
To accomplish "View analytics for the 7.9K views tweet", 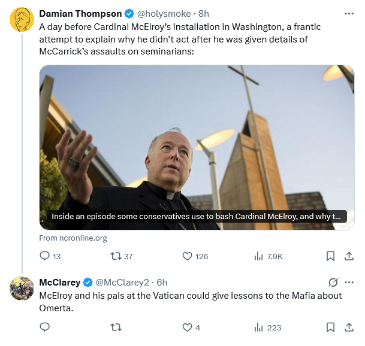I will pyautogui.click(x=259, y=256).
